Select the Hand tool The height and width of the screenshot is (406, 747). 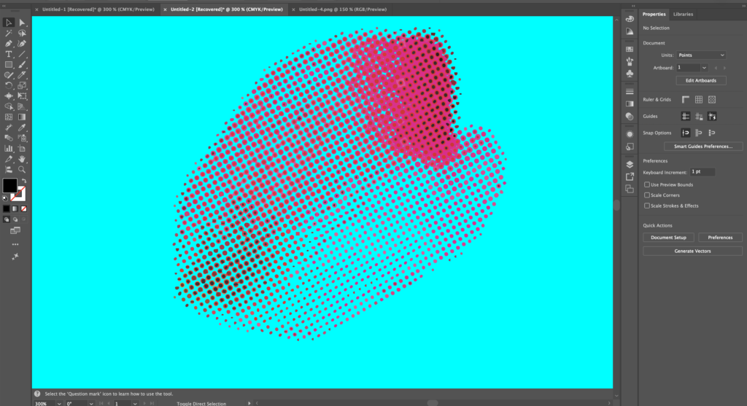[x=22, y=158]
